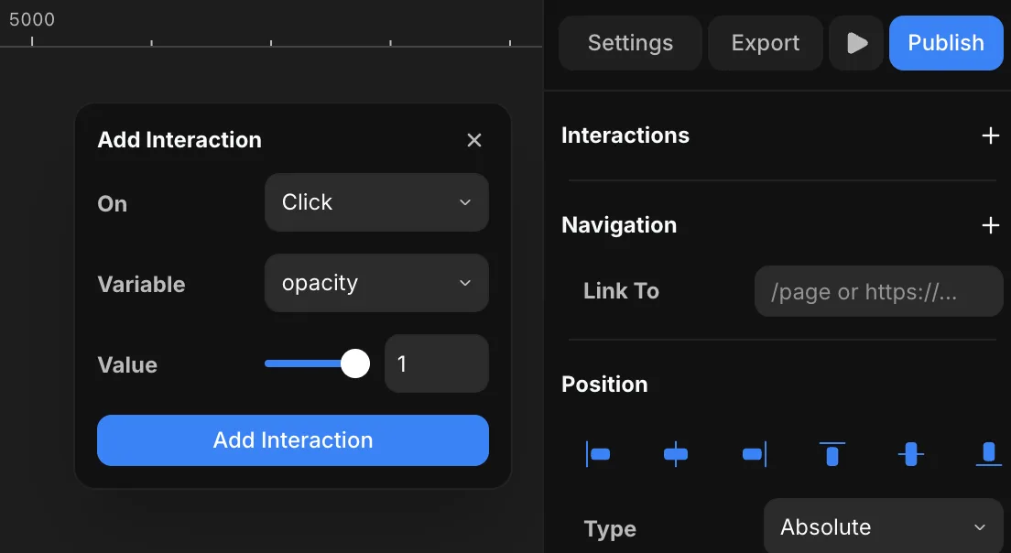Screen dimensions: 1011x553
Task: Open the On trigger dropdown showing Click
Action: pos(376,202)
